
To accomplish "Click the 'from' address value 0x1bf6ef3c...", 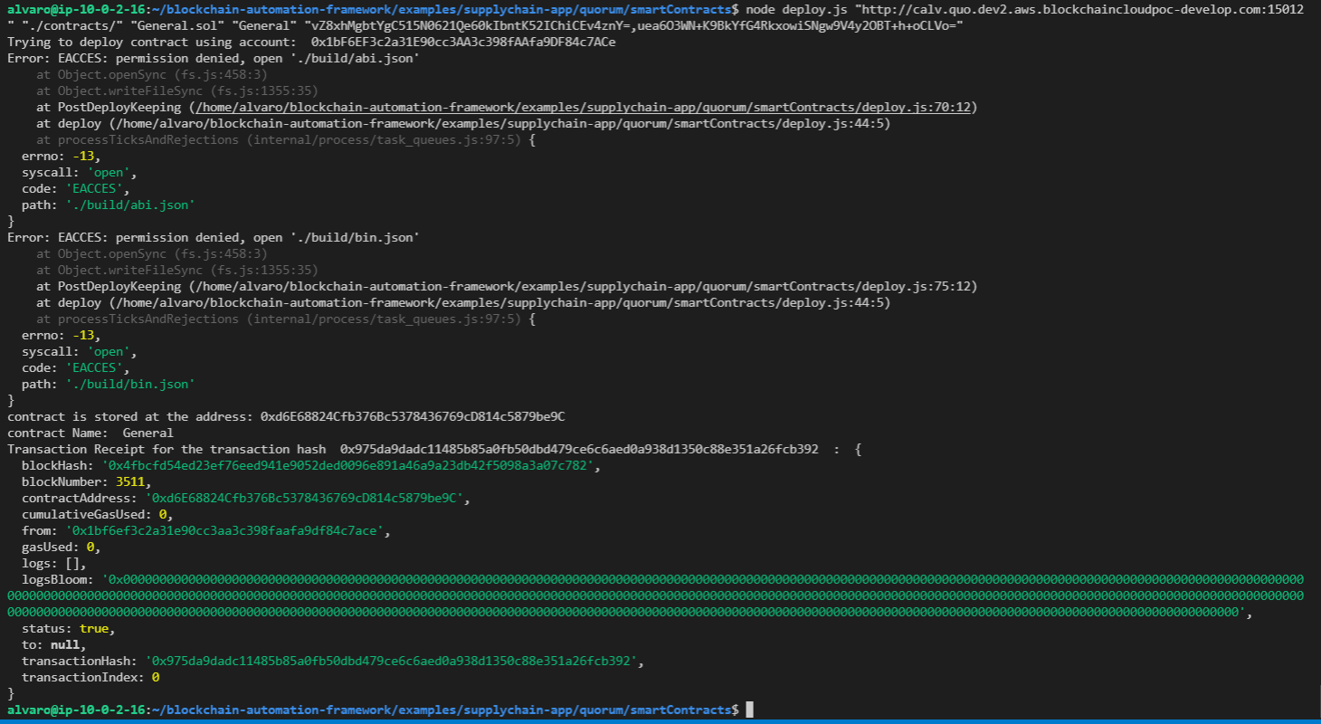I will pos(226,530).
